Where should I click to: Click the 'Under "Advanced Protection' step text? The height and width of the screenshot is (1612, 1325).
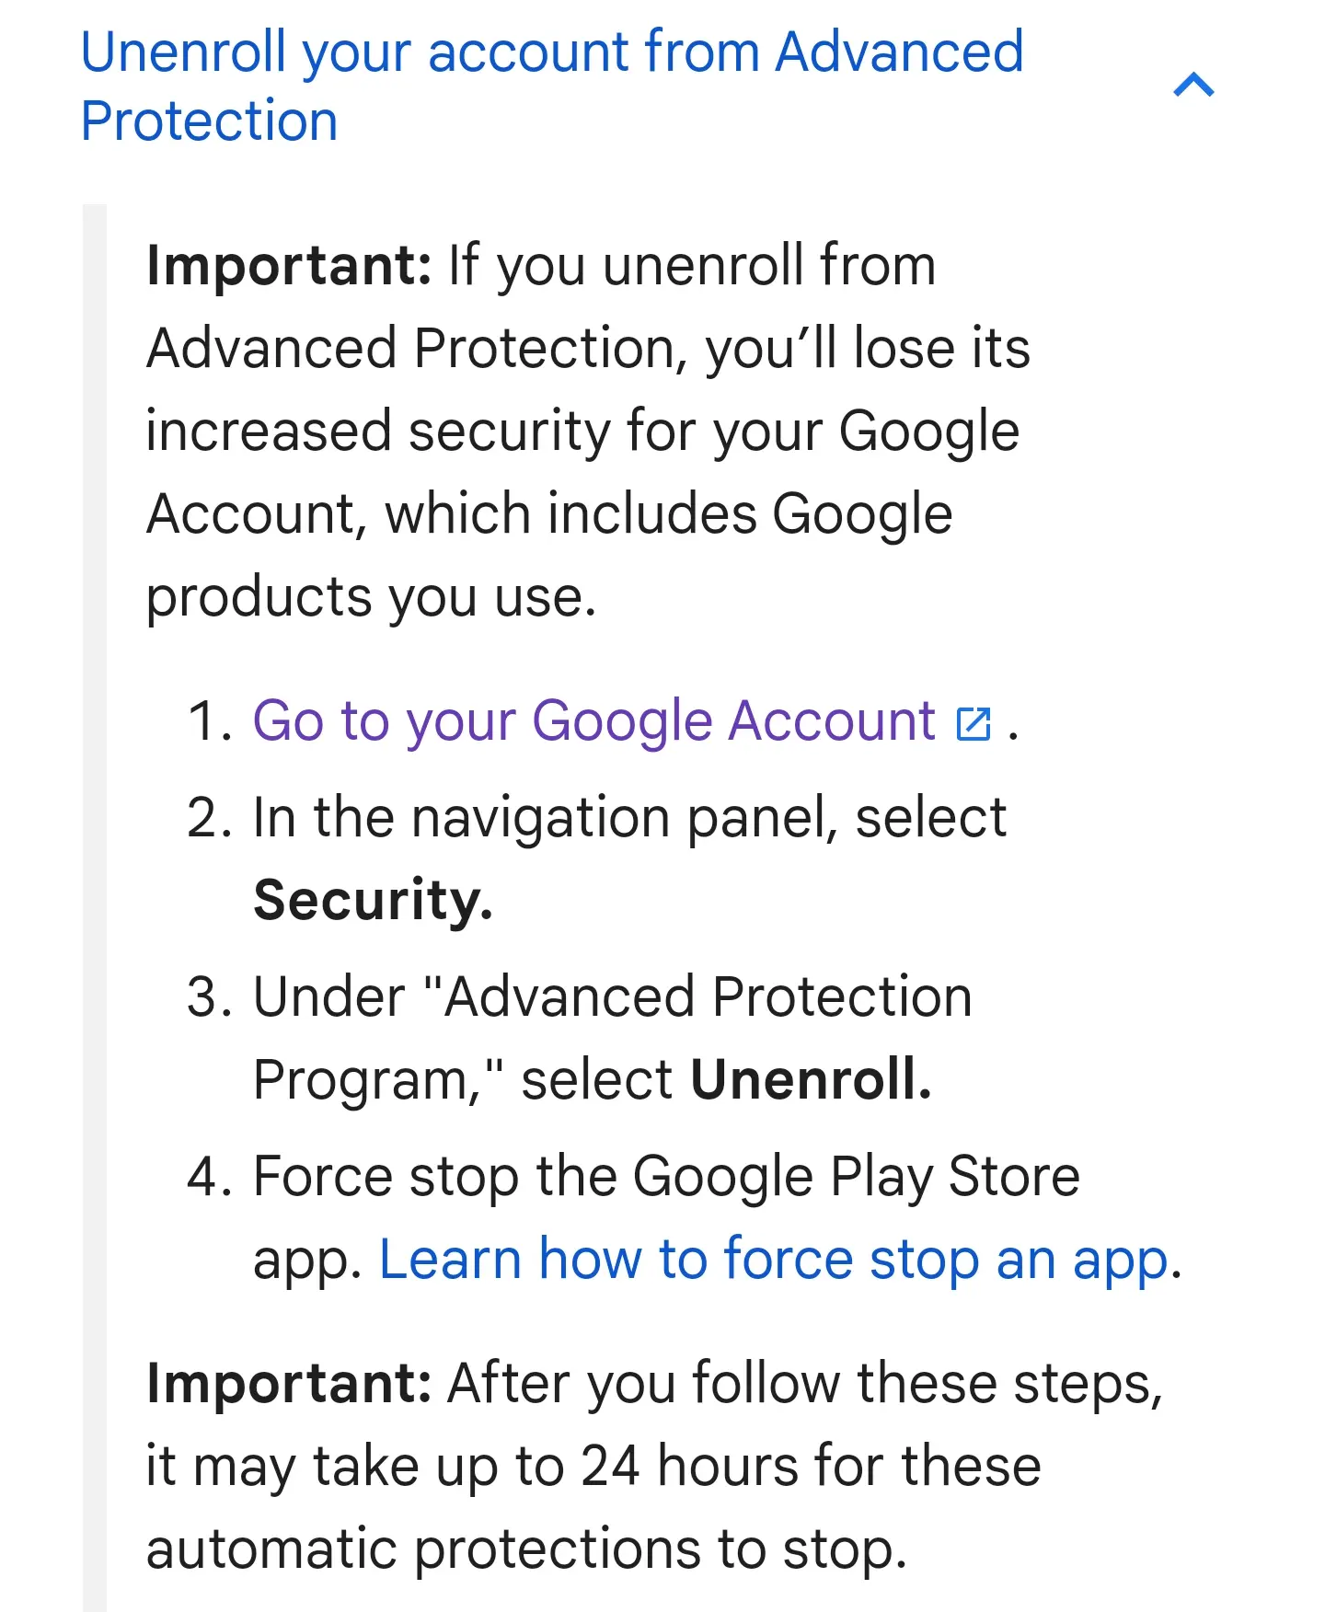coord(612,996)
